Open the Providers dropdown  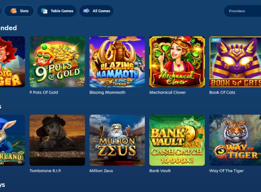[x=242, y=11]
